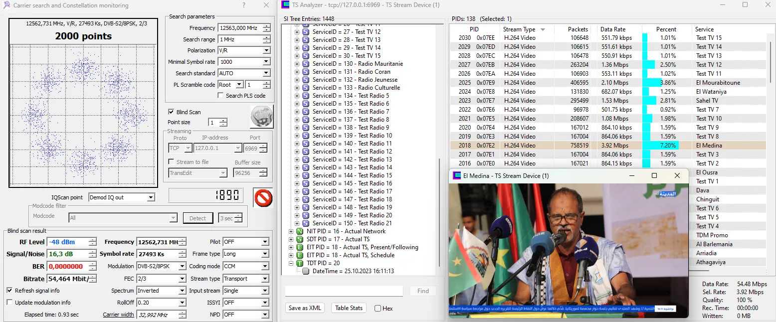Screen dimensions: 776x322
Task: Click the green NIT PID tree icon
Action: 300,231
